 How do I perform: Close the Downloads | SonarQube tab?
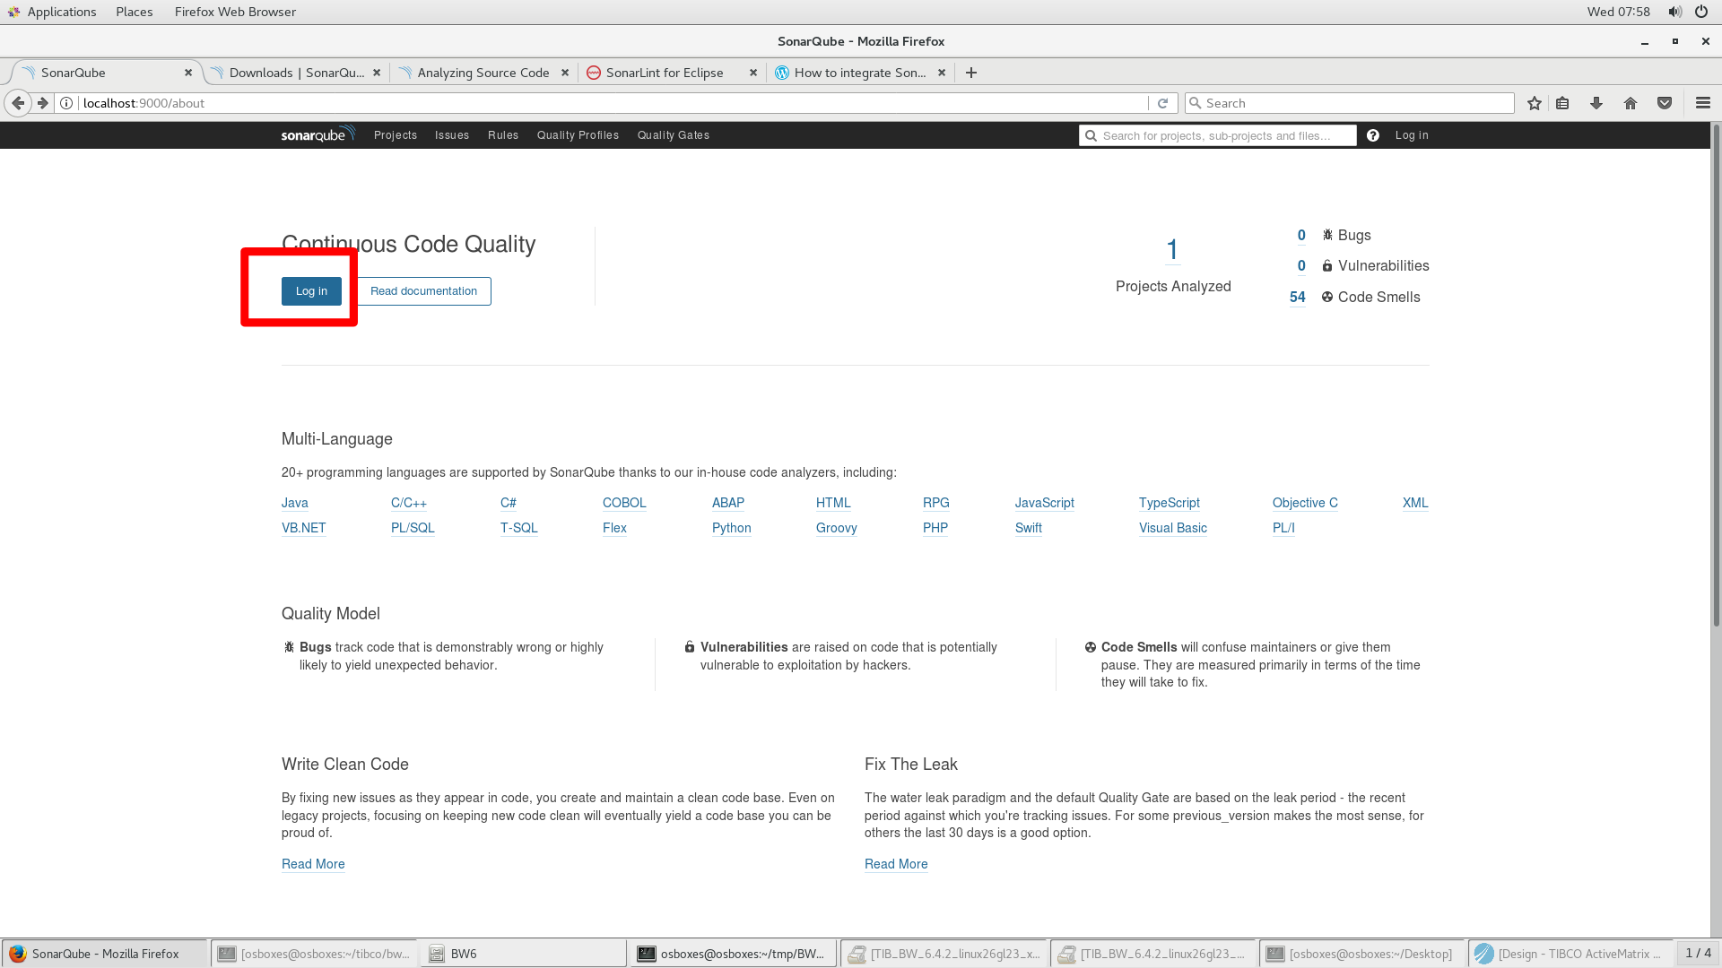click(x=377, y=73)
